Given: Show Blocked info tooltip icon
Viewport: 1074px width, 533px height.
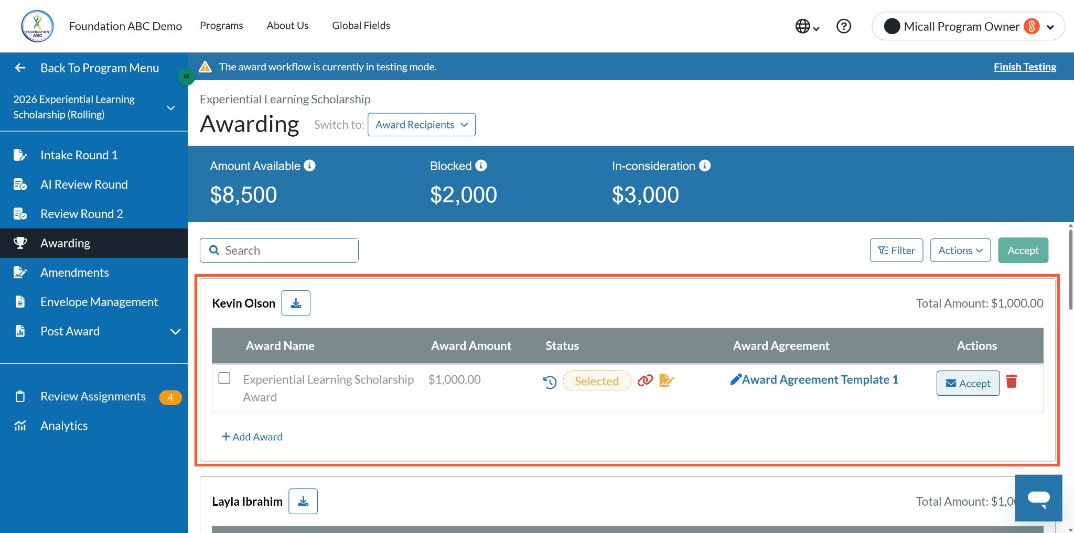Looking at the screenshot, I should click(481, 166).
